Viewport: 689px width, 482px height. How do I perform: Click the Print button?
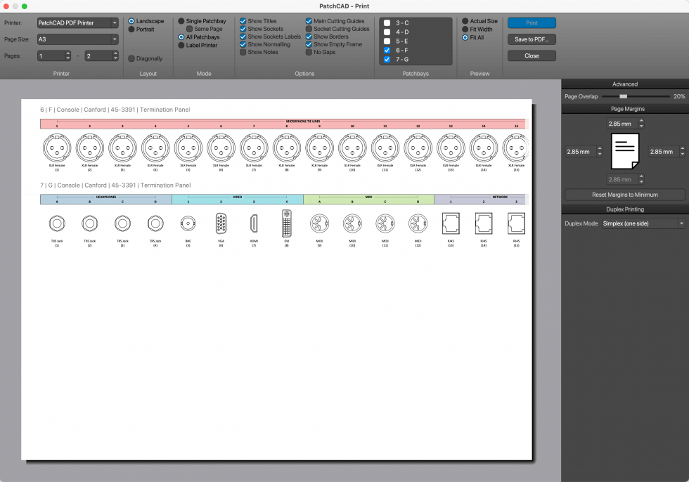(532, 22)
